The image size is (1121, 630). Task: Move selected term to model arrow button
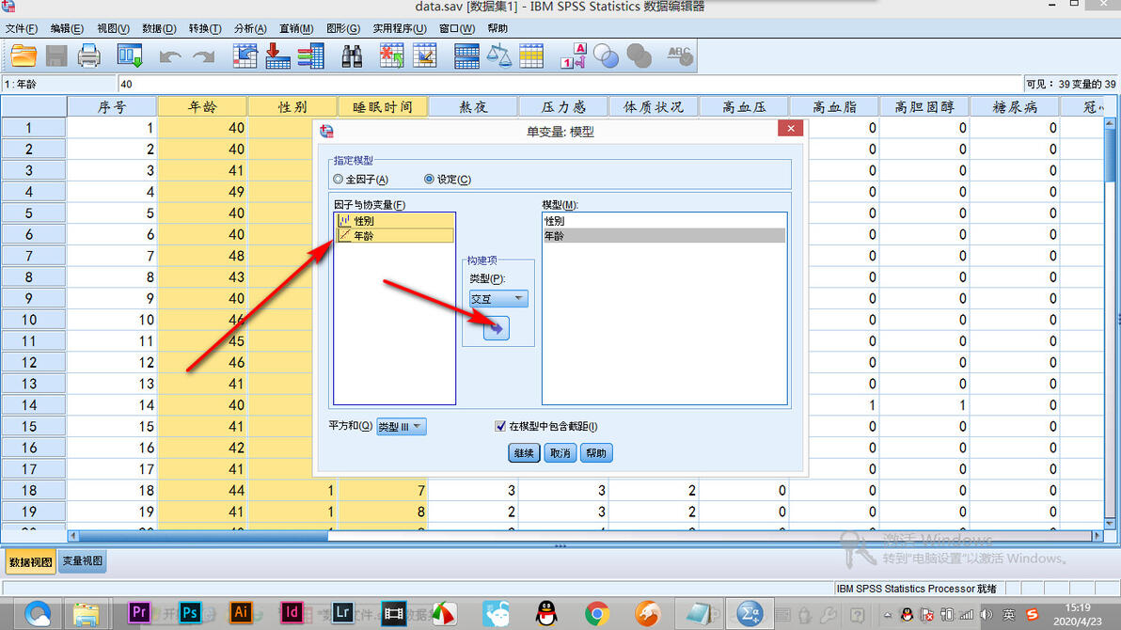coord(496,328)
